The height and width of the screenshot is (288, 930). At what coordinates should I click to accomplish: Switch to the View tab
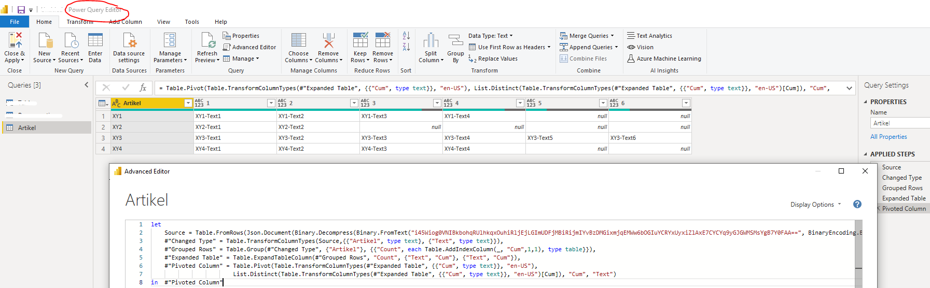[x=163, y=22]
